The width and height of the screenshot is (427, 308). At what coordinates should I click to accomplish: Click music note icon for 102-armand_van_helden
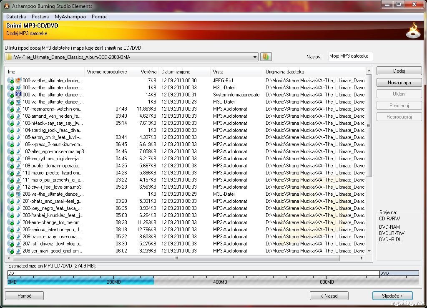tap(18, 116)
